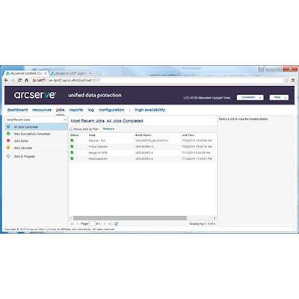Select the green Jobs Successfully Completed icon
299x299 pixels.
(x=8, y=134)
